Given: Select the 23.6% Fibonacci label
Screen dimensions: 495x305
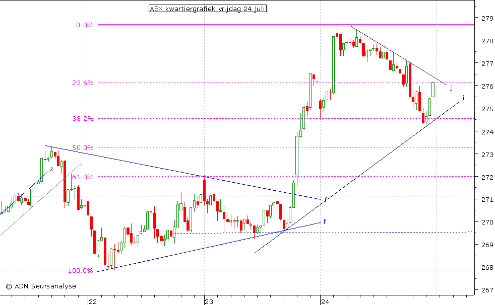Looking at the screenshot, I should [x=83, y=83].
